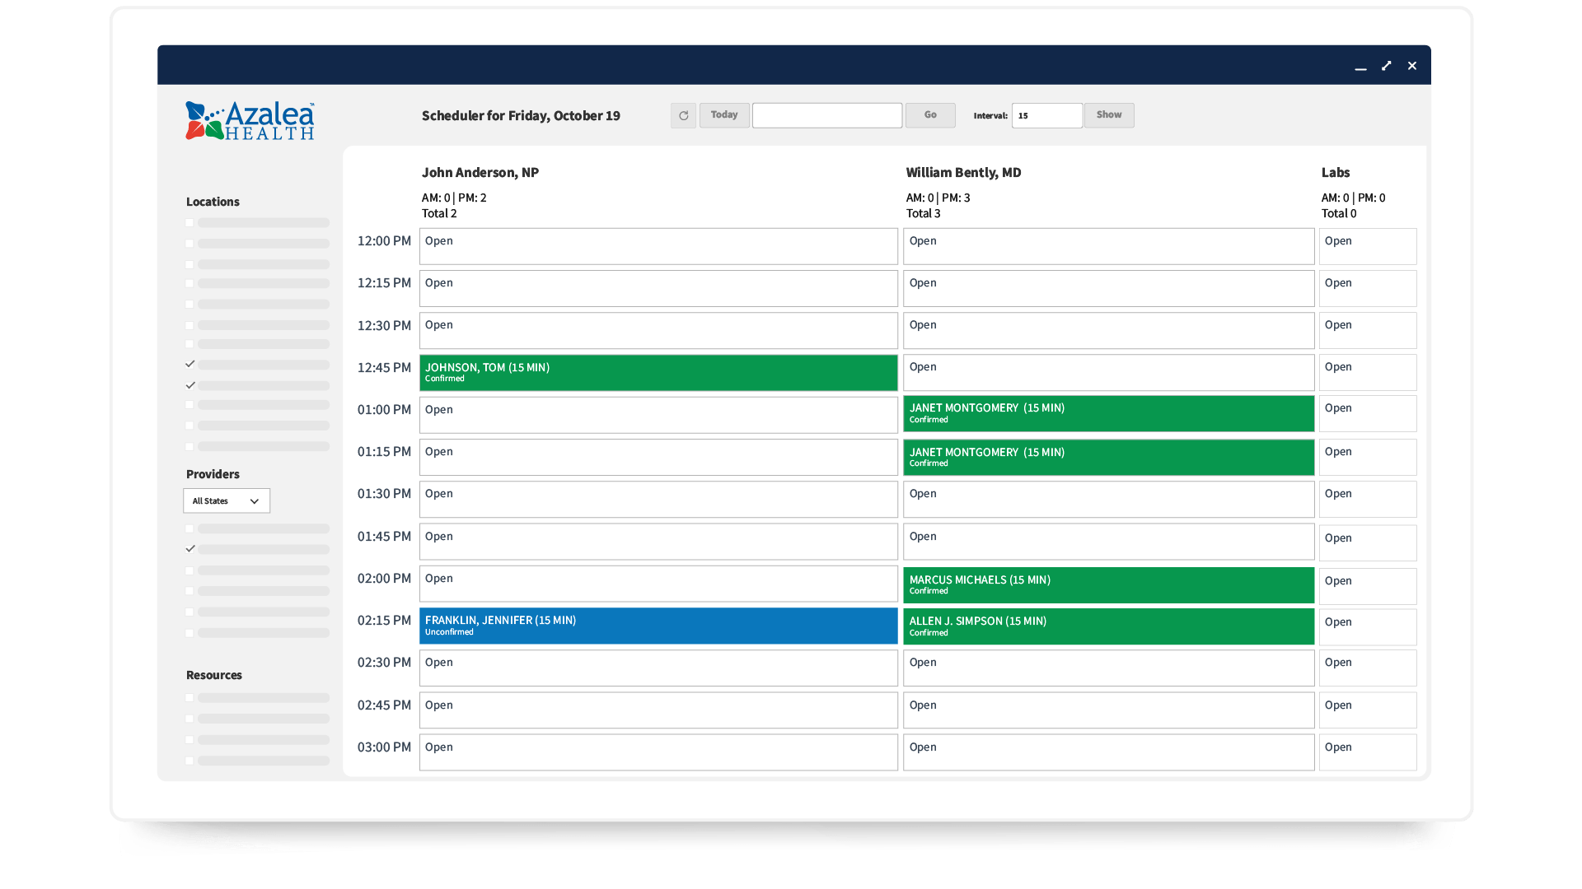The width and height of the screenshot is (1582, 889).
Task: Select Marcus Michaels' 02:00 PM appointment
Action: click(1108, 584)
